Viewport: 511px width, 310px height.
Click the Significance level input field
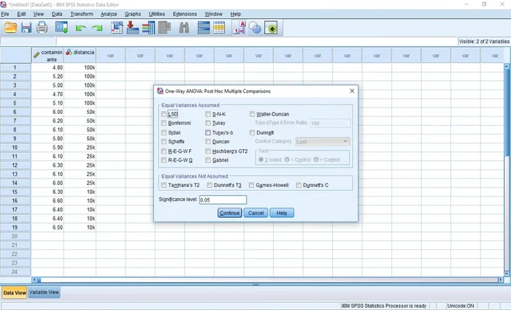[223, 200]
